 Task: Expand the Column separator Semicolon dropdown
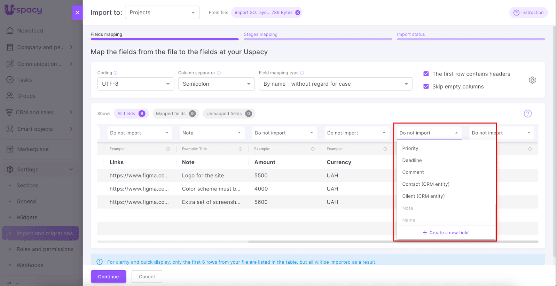pyautogui.click(x=216, y=84)
